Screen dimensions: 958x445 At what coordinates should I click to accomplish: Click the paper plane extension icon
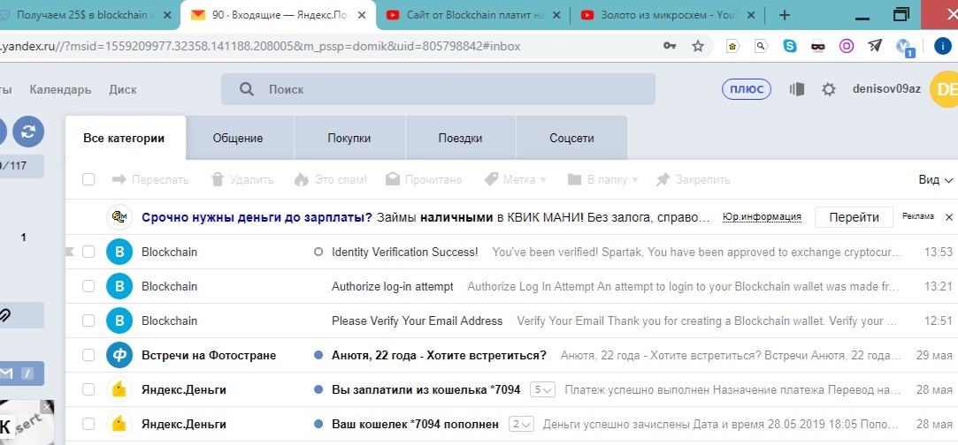click(875, 46)
